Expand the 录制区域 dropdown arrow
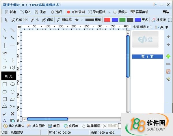 pos(109,12)
